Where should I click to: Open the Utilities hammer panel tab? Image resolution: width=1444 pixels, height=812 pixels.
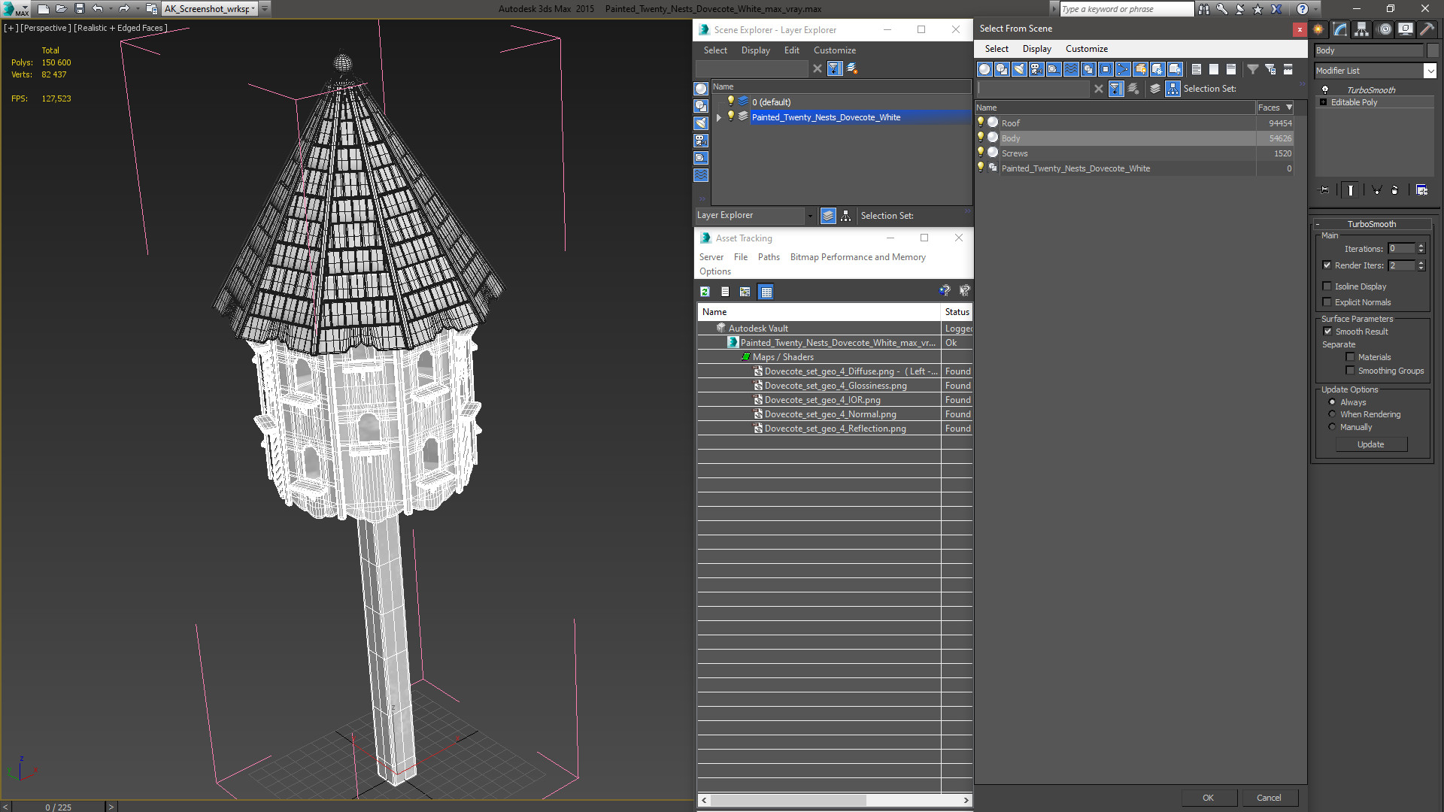click(1427, 29)
